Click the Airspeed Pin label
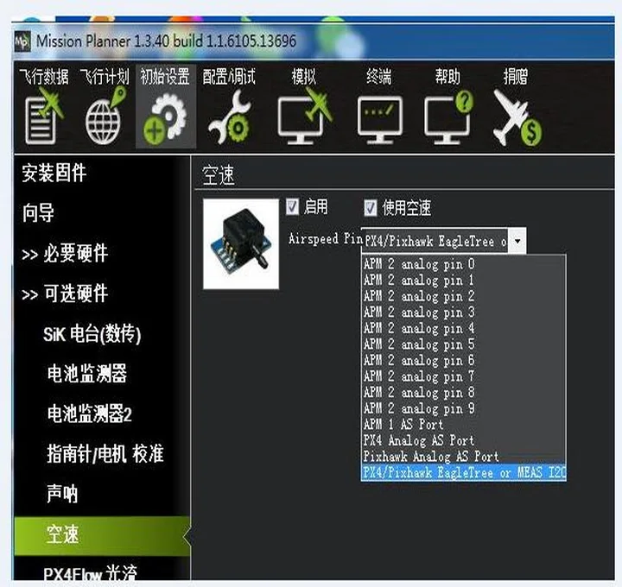Viewport: 622px width, 587px height. [326, 239]
